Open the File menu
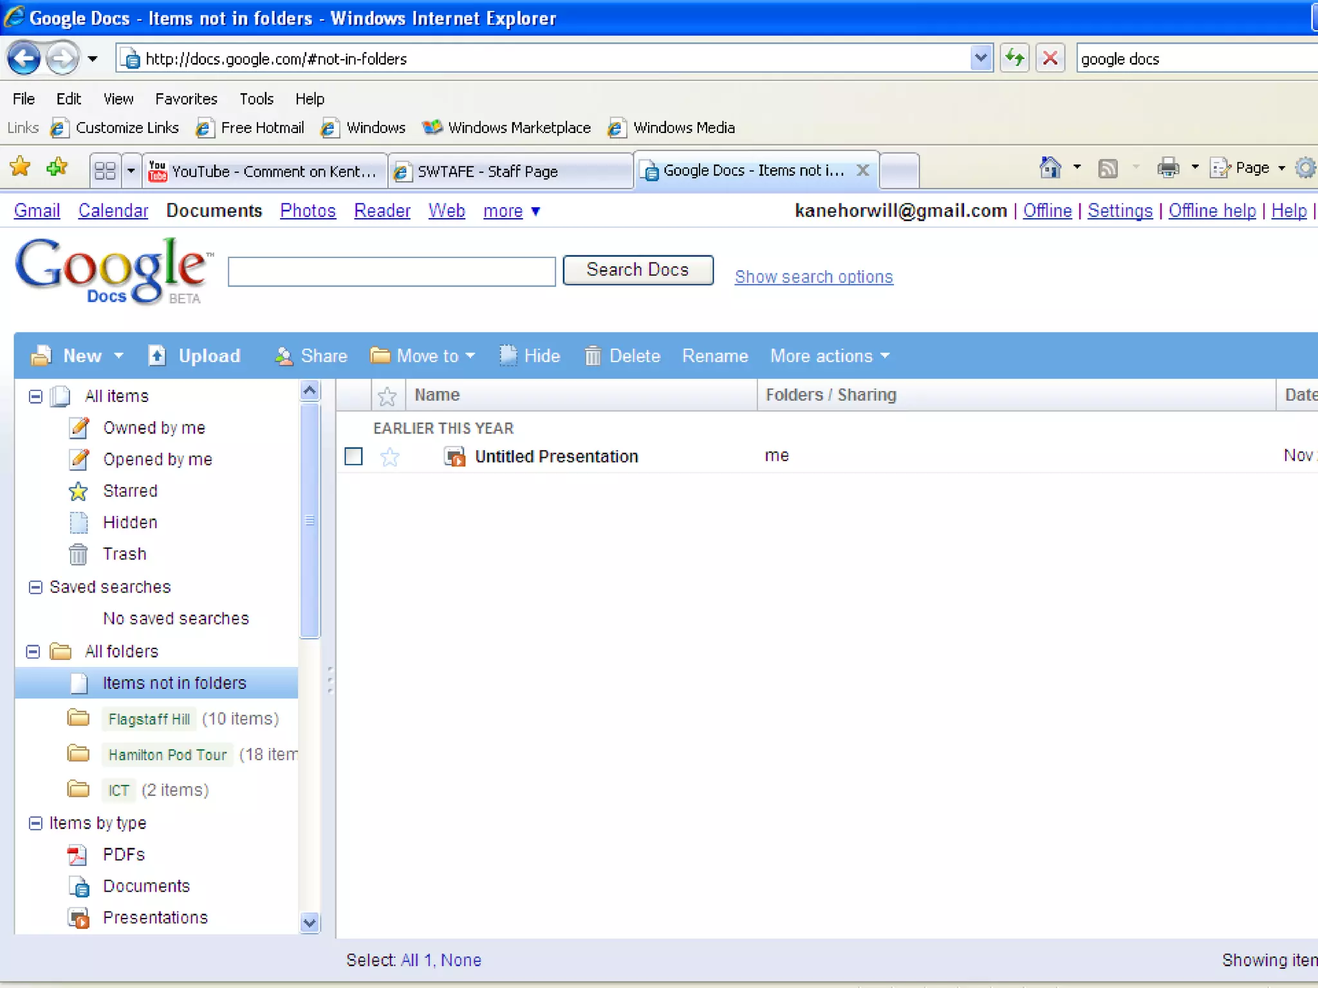Viewport: 1318px width, 988px height. [x=24, y=99]
